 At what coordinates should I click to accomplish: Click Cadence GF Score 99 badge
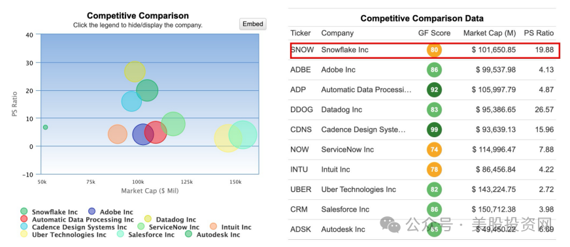[434, 129]
